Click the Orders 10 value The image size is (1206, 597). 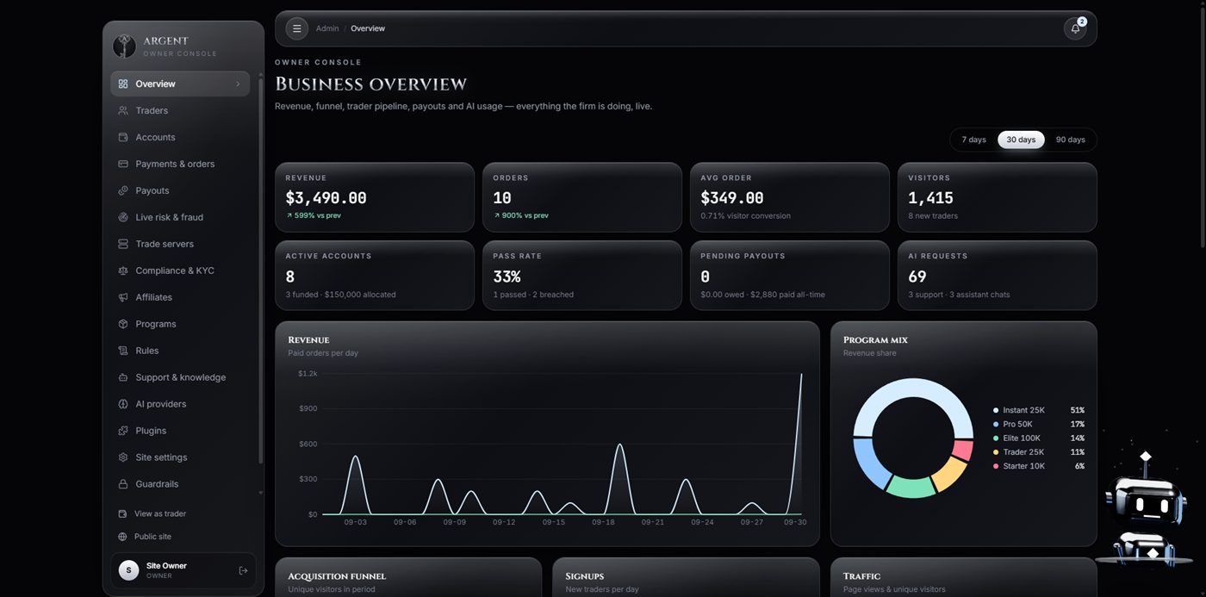(x=502, y=198)
